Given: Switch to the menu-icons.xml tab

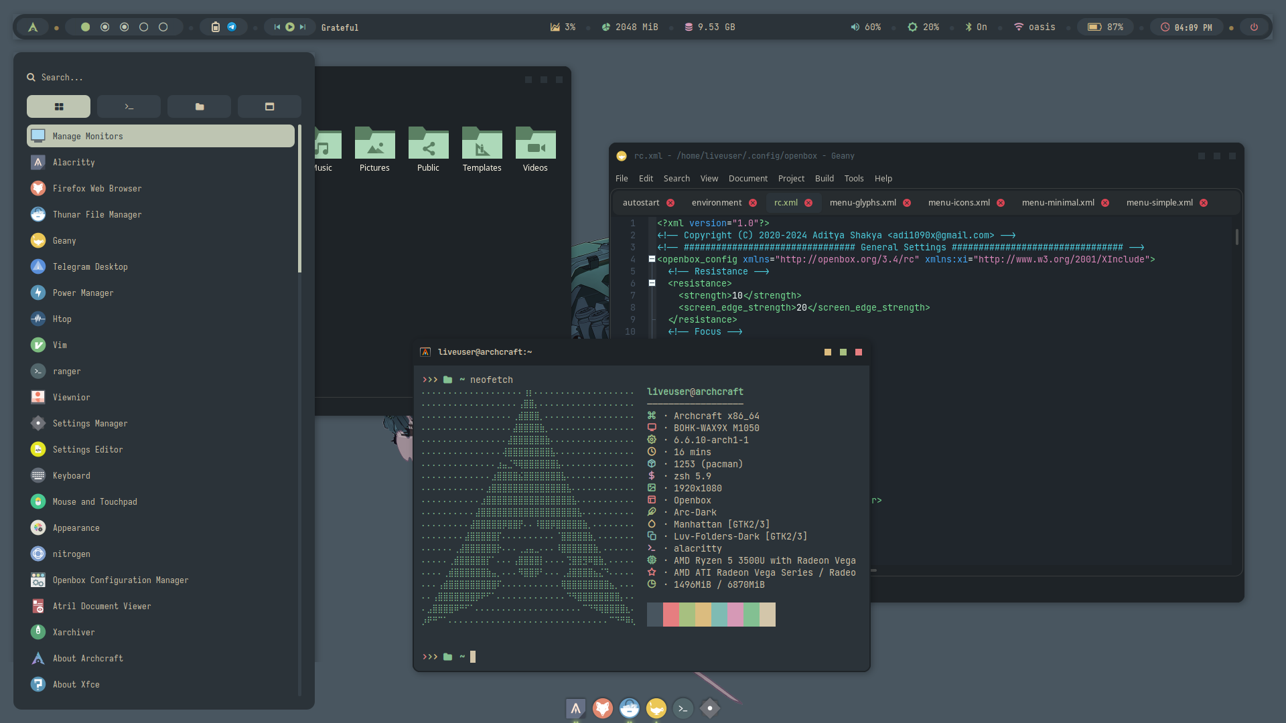Looking at the screenshot, I should [958, 203].
